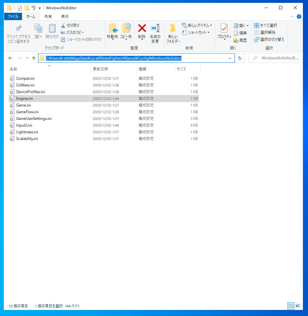Click the Edit (編集) ribbon item
308x316 pixels.
pos(240,33)
